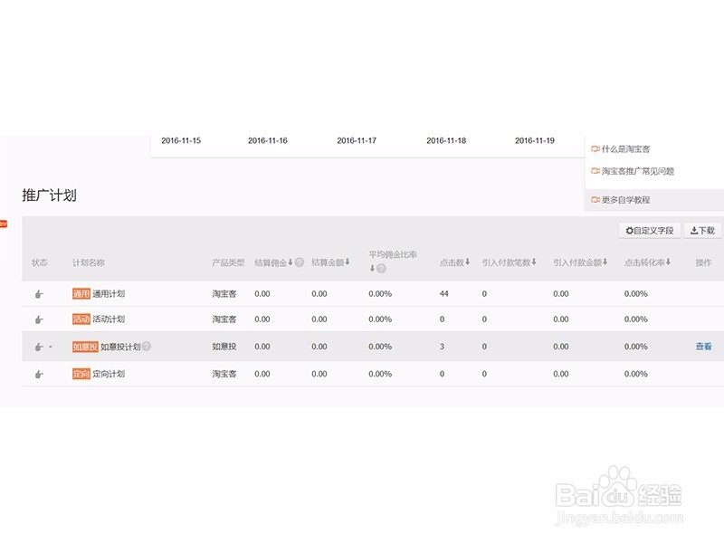Toggle the status thumb for 通用计划
Screen dimensions: 724x543
coord(38,293)
